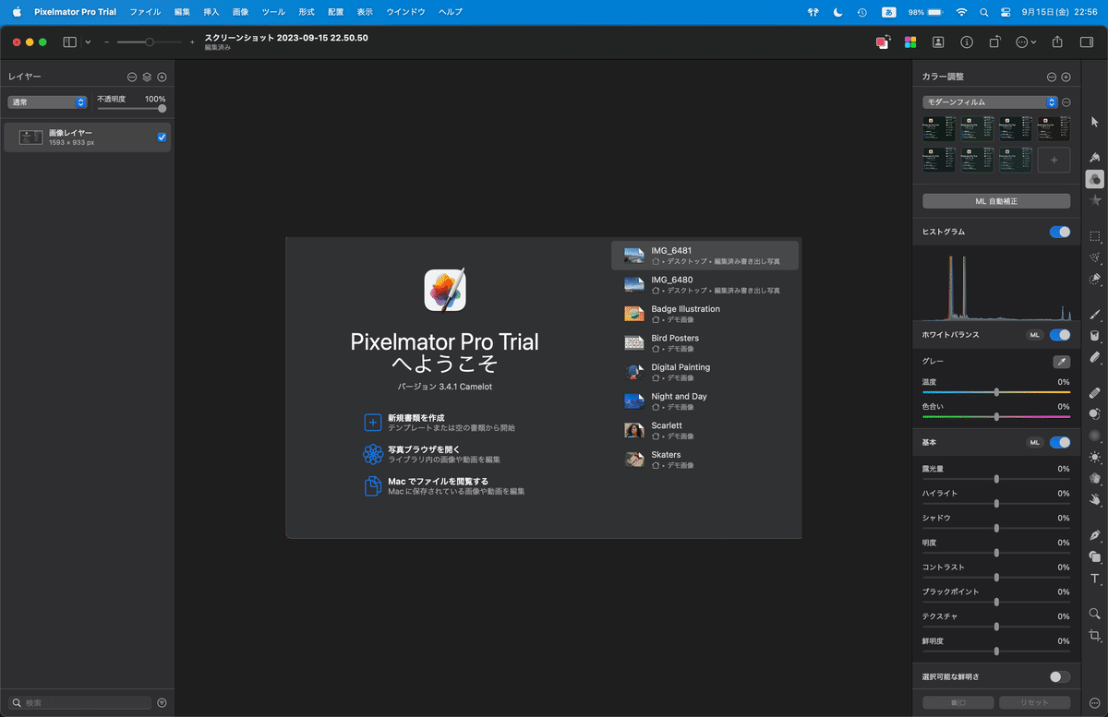Add a new preset with the plus tile
This screenshot has height=717, width=1108.
1054,160
